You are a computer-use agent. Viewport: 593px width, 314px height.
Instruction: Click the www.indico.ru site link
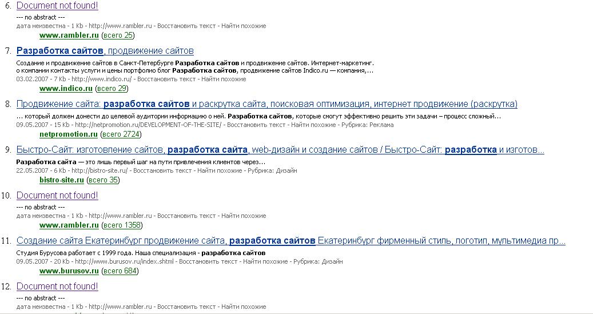pyautogui.click(x=66, y=89)
